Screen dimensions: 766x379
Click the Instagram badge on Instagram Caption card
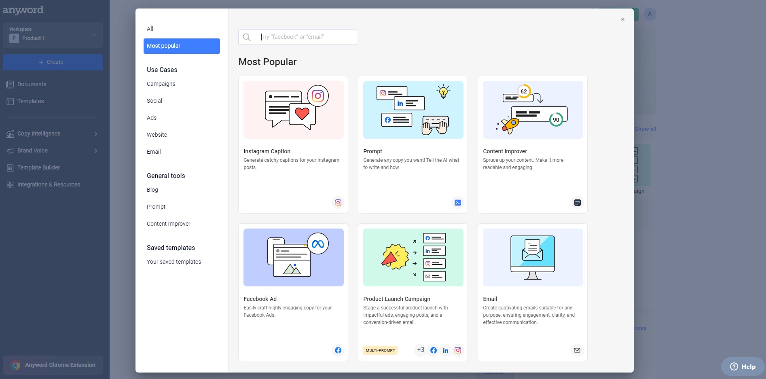click(x=338, y=203)
